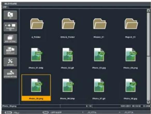The image size is (151, 114).
Task: Open the Drive List
Action: pyautogui.click(x=10, y=50)
